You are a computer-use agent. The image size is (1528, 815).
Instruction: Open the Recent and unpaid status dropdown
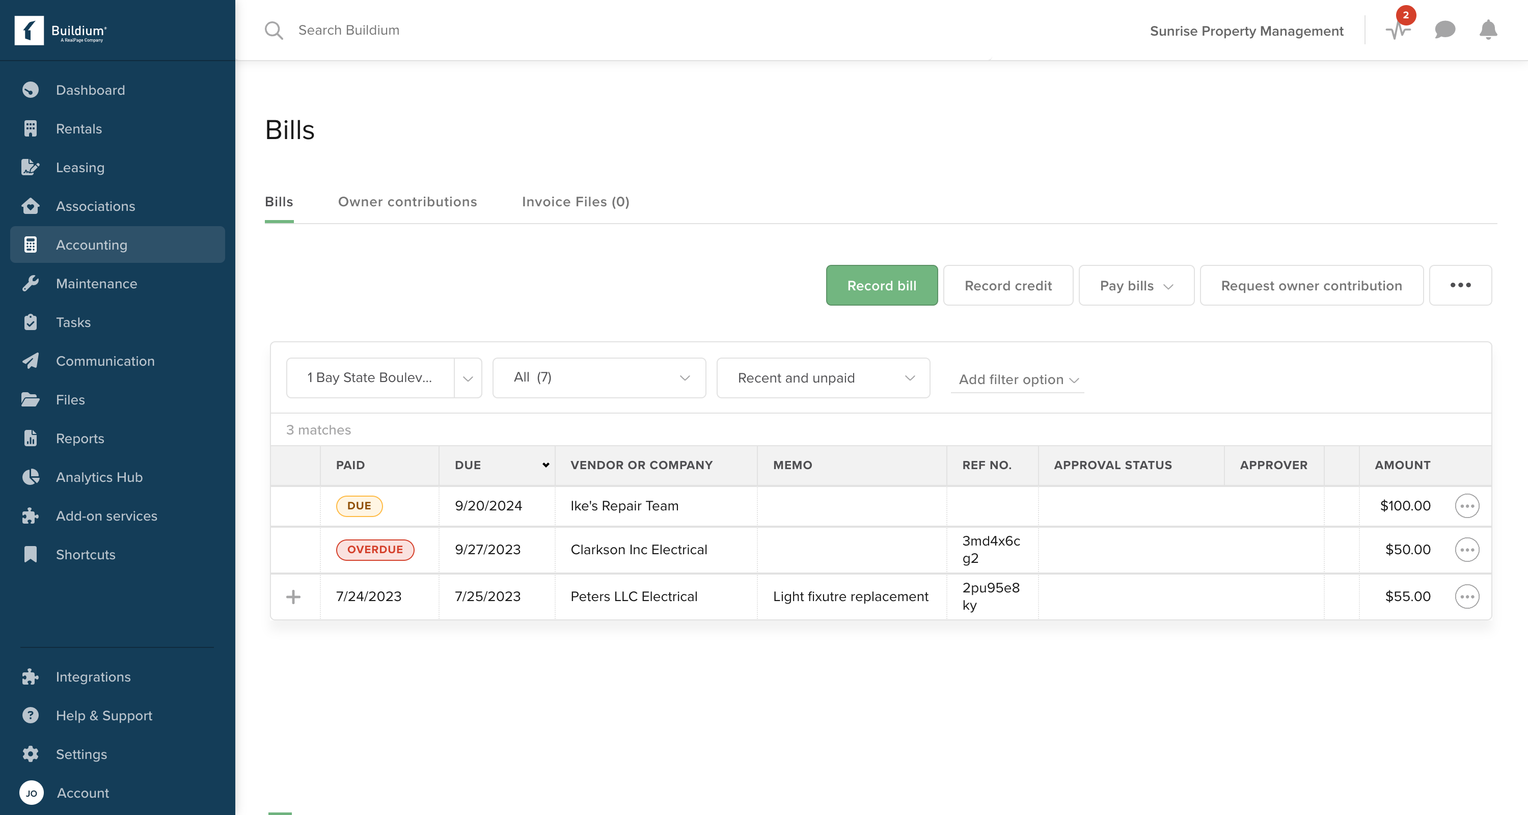(x=823, y=378)
